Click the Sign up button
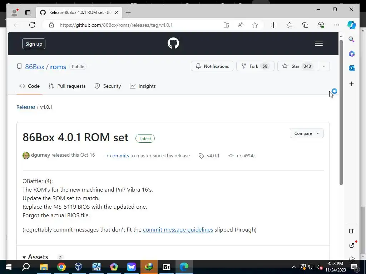The height and width of the screenshot is (274, 366). point(34,44)
